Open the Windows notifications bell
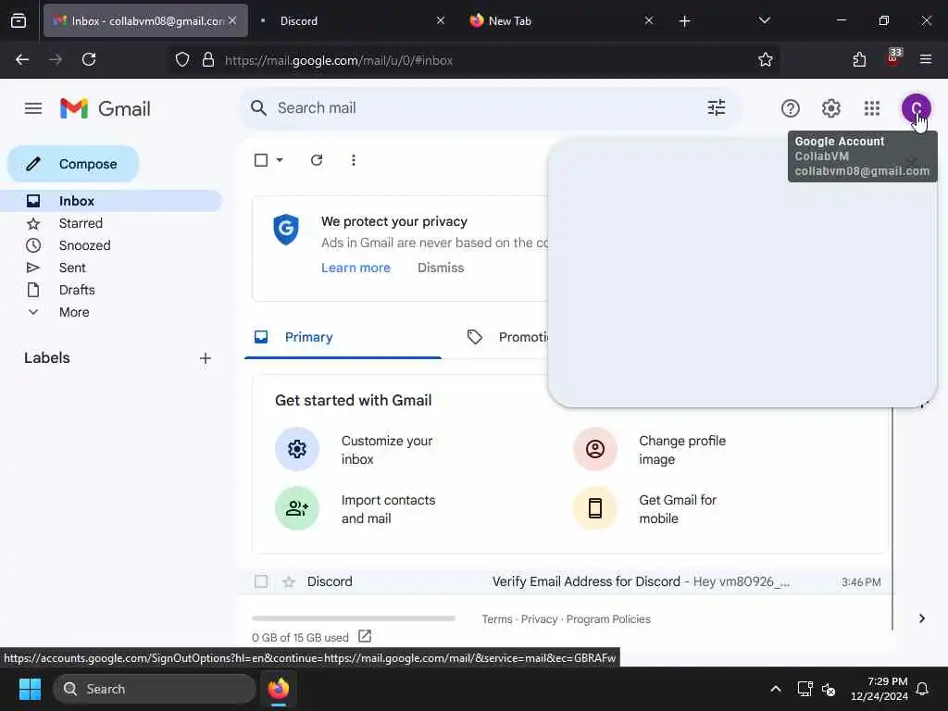Screen dimensions: 948x711 click(922, 689)
